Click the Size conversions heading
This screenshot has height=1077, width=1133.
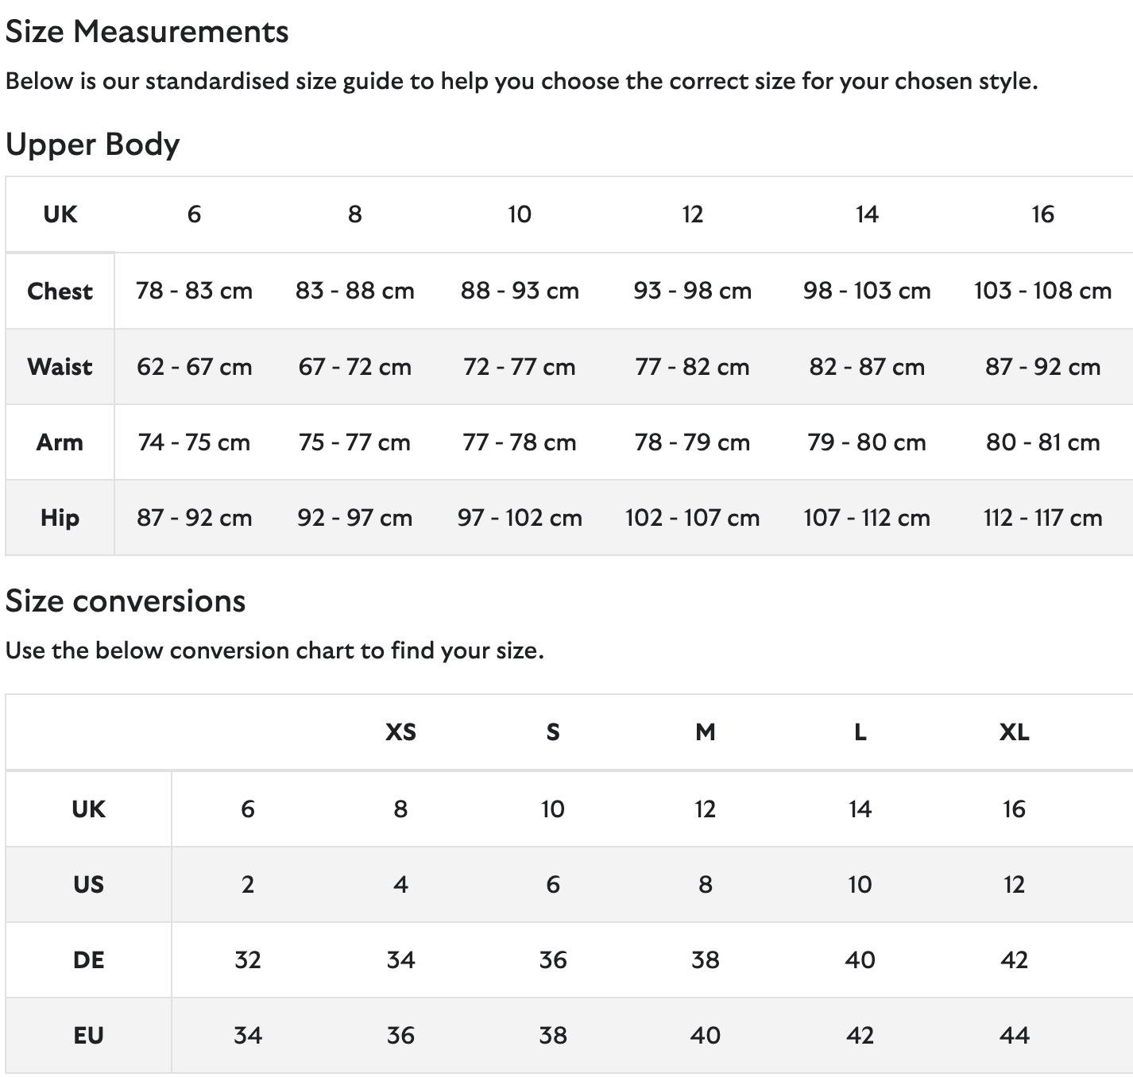[x=126, y=601]
